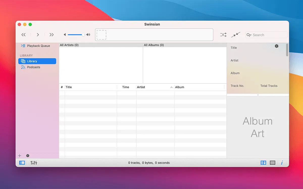Image resolution: width=303 pixels, height=189 pixels.
Task: Click the previous track button
Action: pyautogui.click(x=23, y=35)
